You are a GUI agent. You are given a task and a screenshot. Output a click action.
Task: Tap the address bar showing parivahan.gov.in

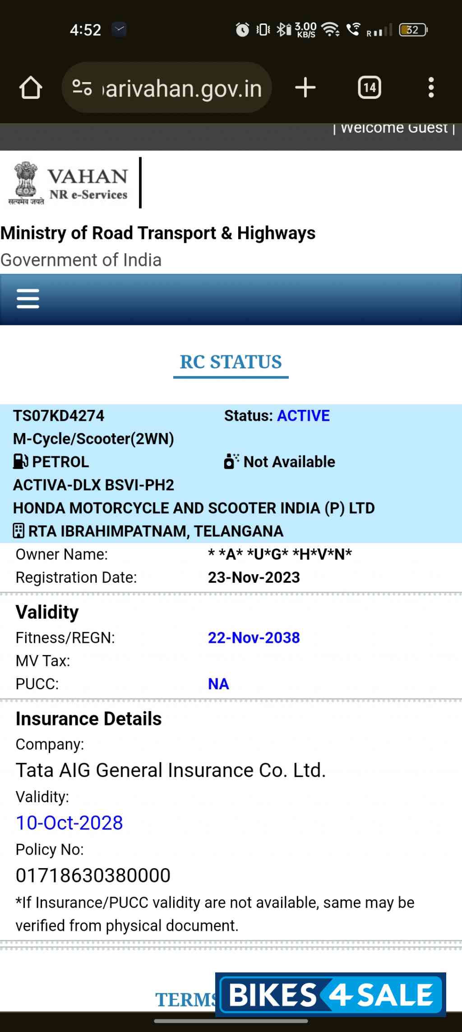tap(180, 88)
